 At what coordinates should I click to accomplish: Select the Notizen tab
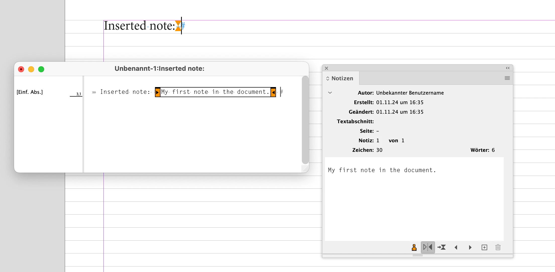point(342,78)
